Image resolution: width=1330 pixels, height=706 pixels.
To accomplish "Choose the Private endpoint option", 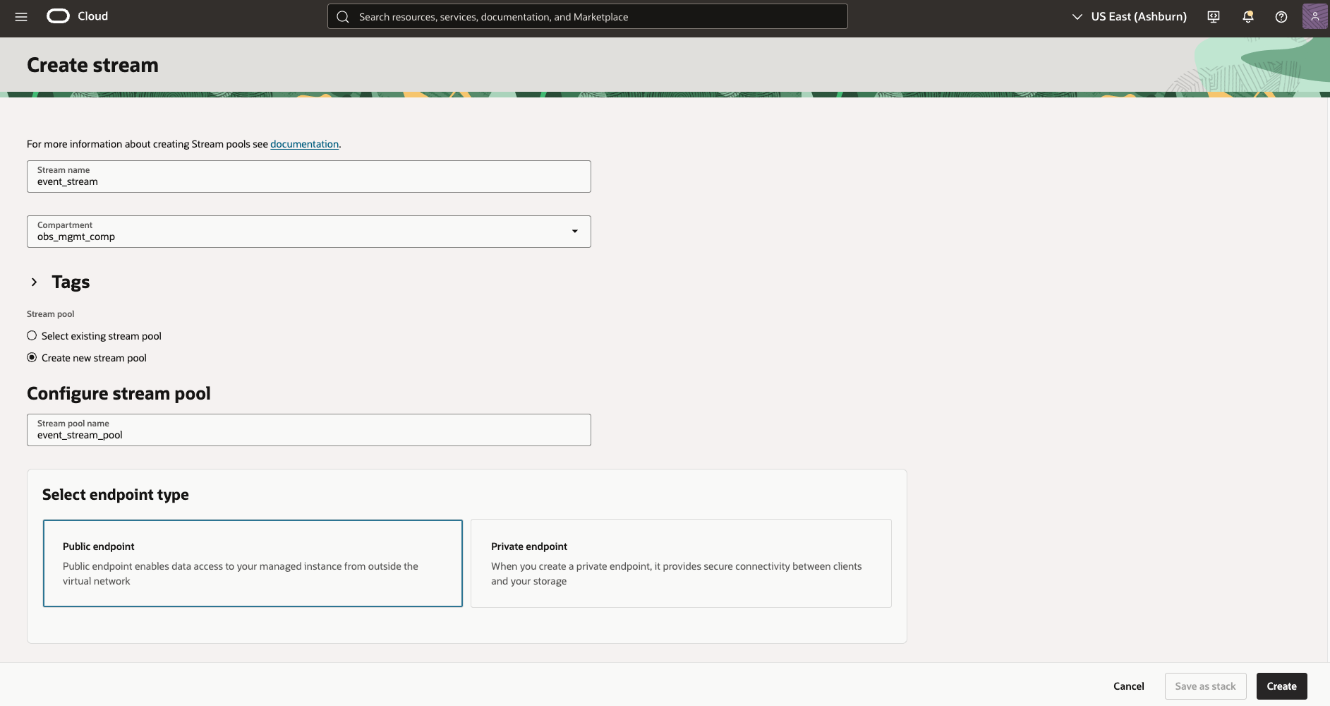I will [x=679, y=563].
